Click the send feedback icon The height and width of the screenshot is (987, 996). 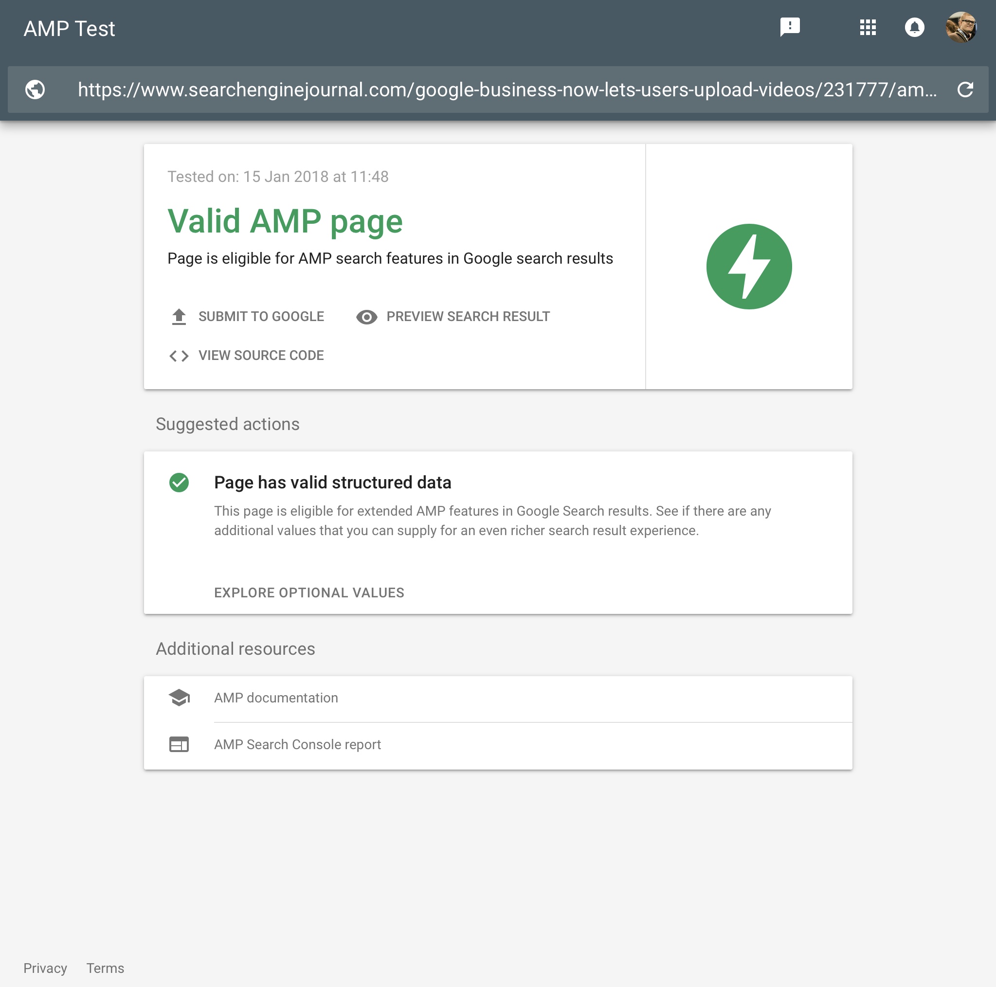pyautogui.click(x=789, y=27)
